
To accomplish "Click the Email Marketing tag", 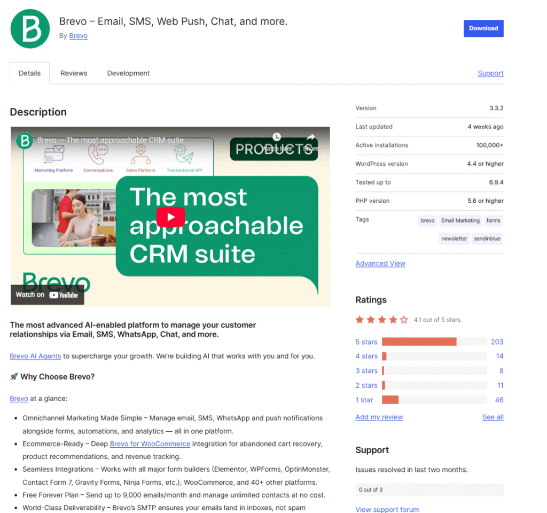I will click(x=460, y=220).
